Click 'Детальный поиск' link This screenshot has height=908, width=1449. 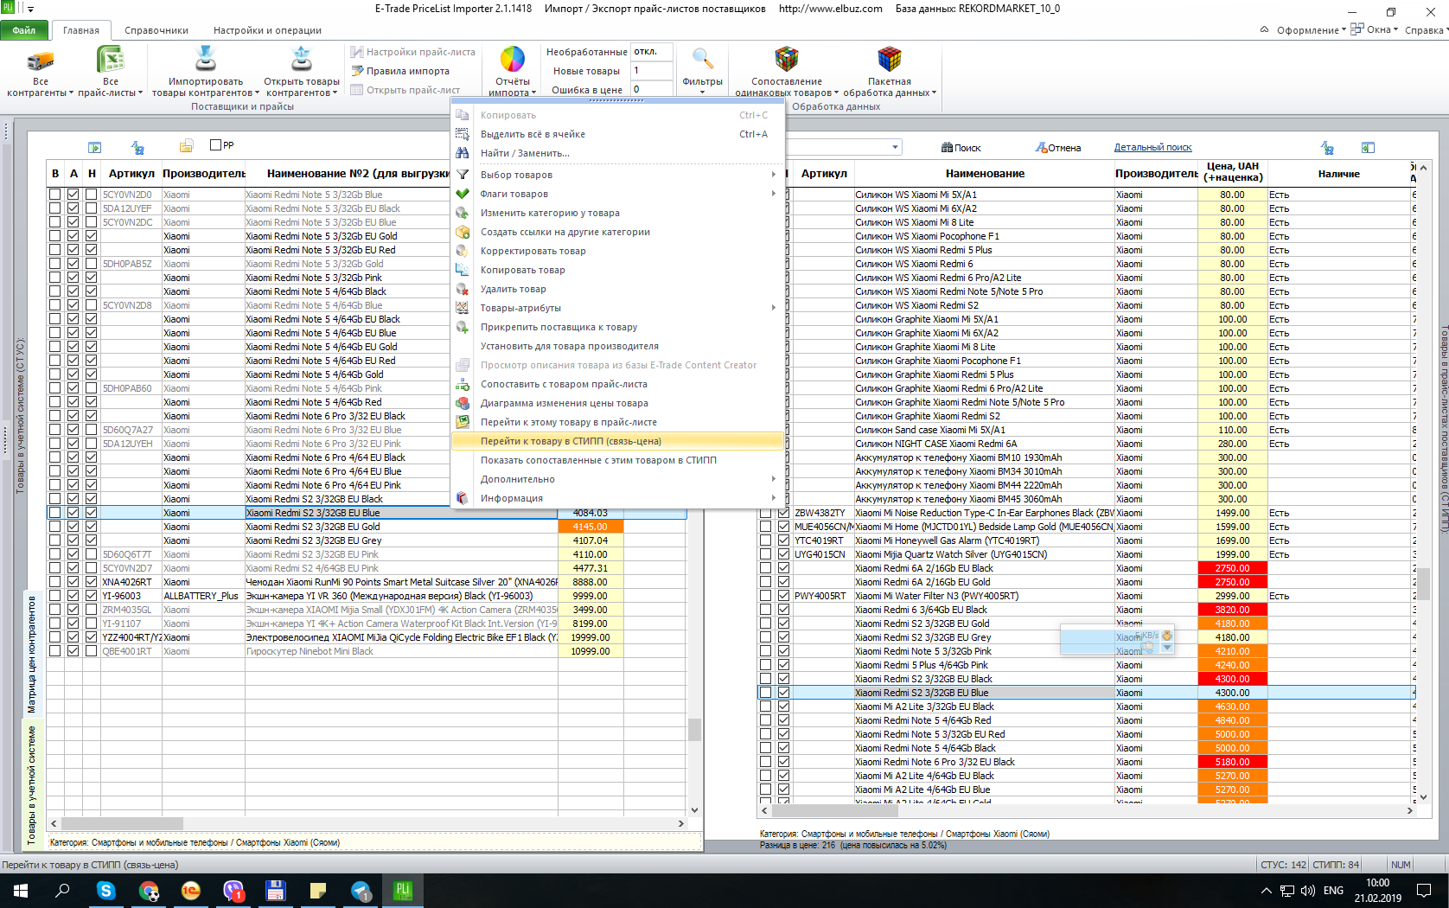pyautogui.click(x=1152, y=147)
